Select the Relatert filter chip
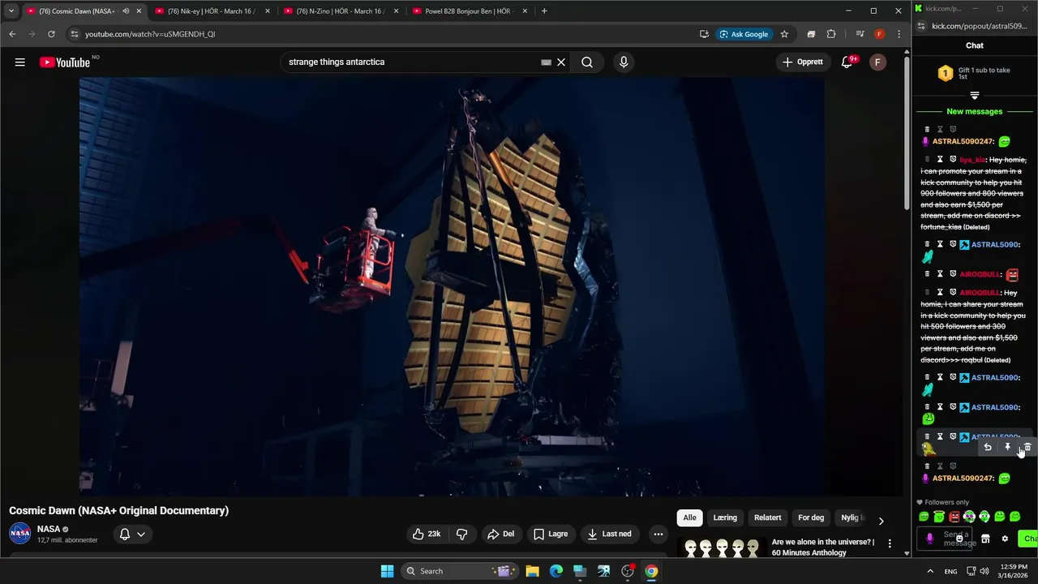The image size is (1038, 584). tap(768, 517)
